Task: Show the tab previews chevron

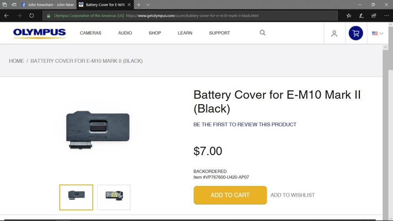Action: (148, 5)
